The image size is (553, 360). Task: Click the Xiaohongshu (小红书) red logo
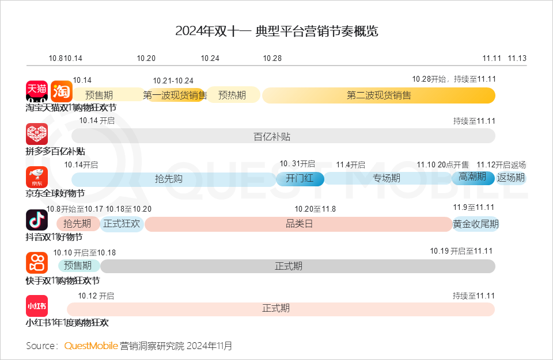coord(37,306)
